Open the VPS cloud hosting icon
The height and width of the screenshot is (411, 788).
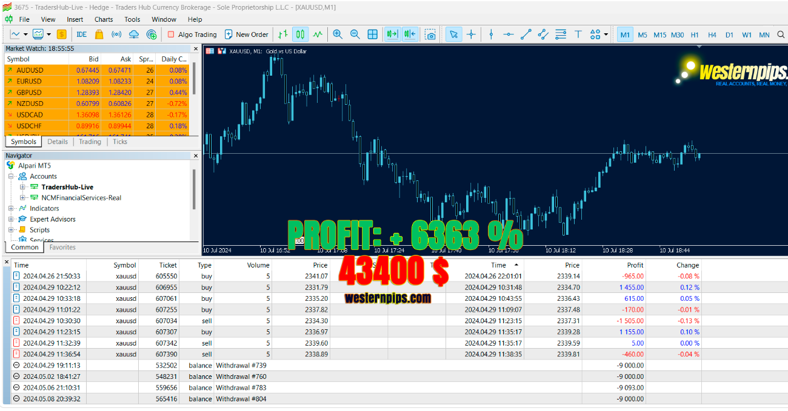134,35
